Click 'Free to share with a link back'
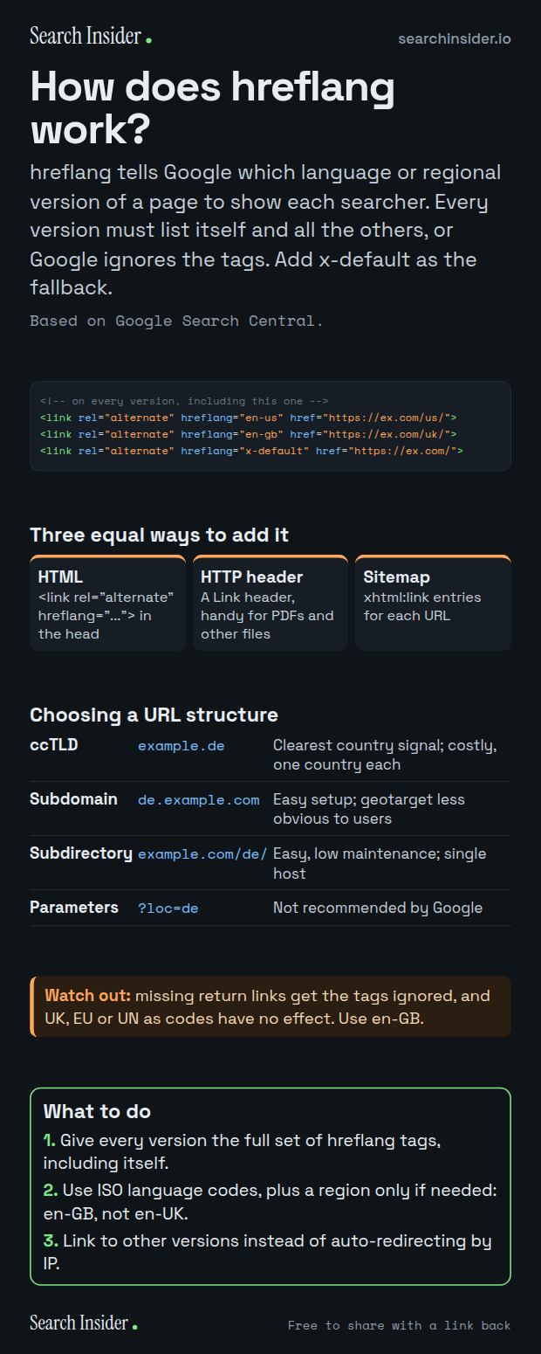541x1354 pixels. 400,1325
